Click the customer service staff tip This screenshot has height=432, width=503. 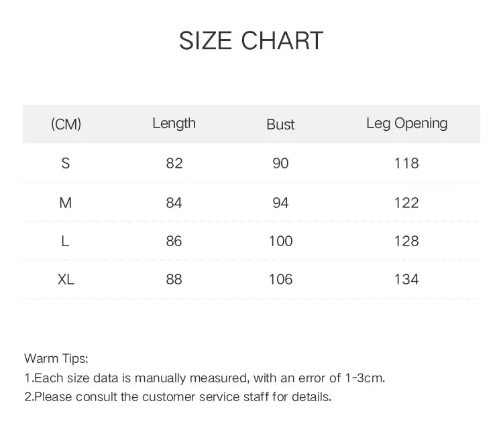pos(178,397)
